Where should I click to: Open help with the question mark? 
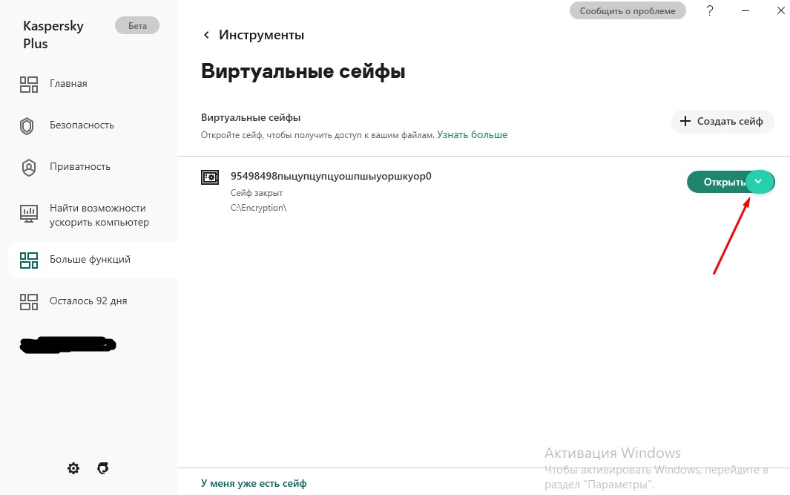click(x=710, y=10)
